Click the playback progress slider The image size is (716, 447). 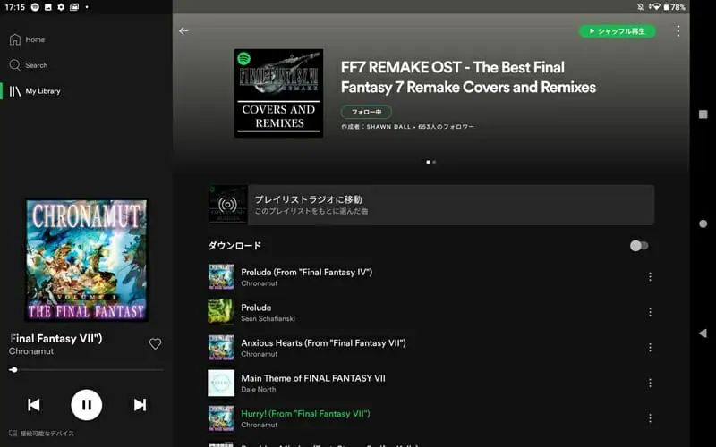point(86,370)
